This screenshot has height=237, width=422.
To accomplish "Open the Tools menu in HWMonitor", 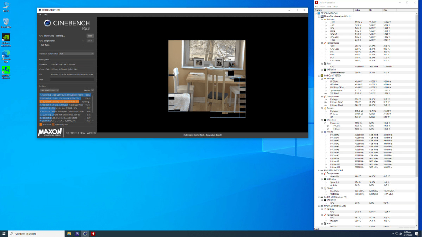I will (x=329, y=7).
